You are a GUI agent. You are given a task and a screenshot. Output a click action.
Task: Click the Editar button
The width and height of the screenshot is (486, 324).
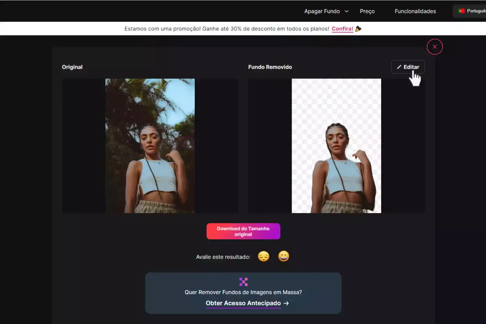408,67
